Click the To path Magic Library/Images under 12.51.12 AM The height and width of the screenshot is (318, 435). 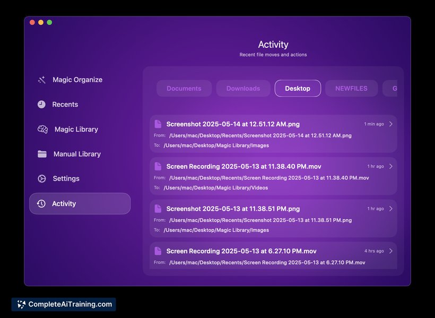click(x=216, y=145)
